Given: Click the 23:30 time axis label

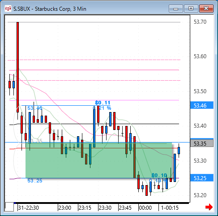Looking at the screenshot, I should [105, 207].
